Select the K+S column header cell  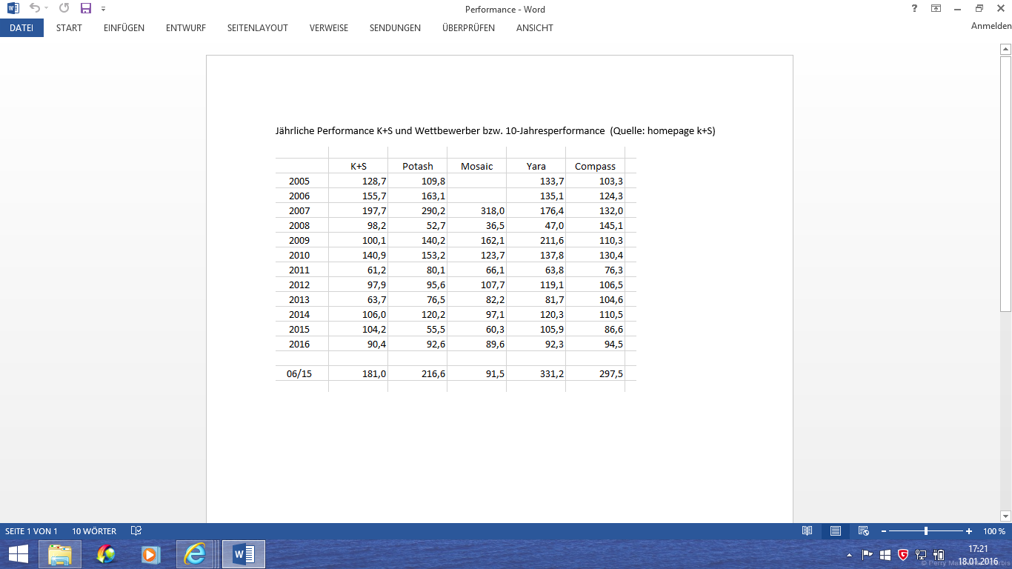359,166
